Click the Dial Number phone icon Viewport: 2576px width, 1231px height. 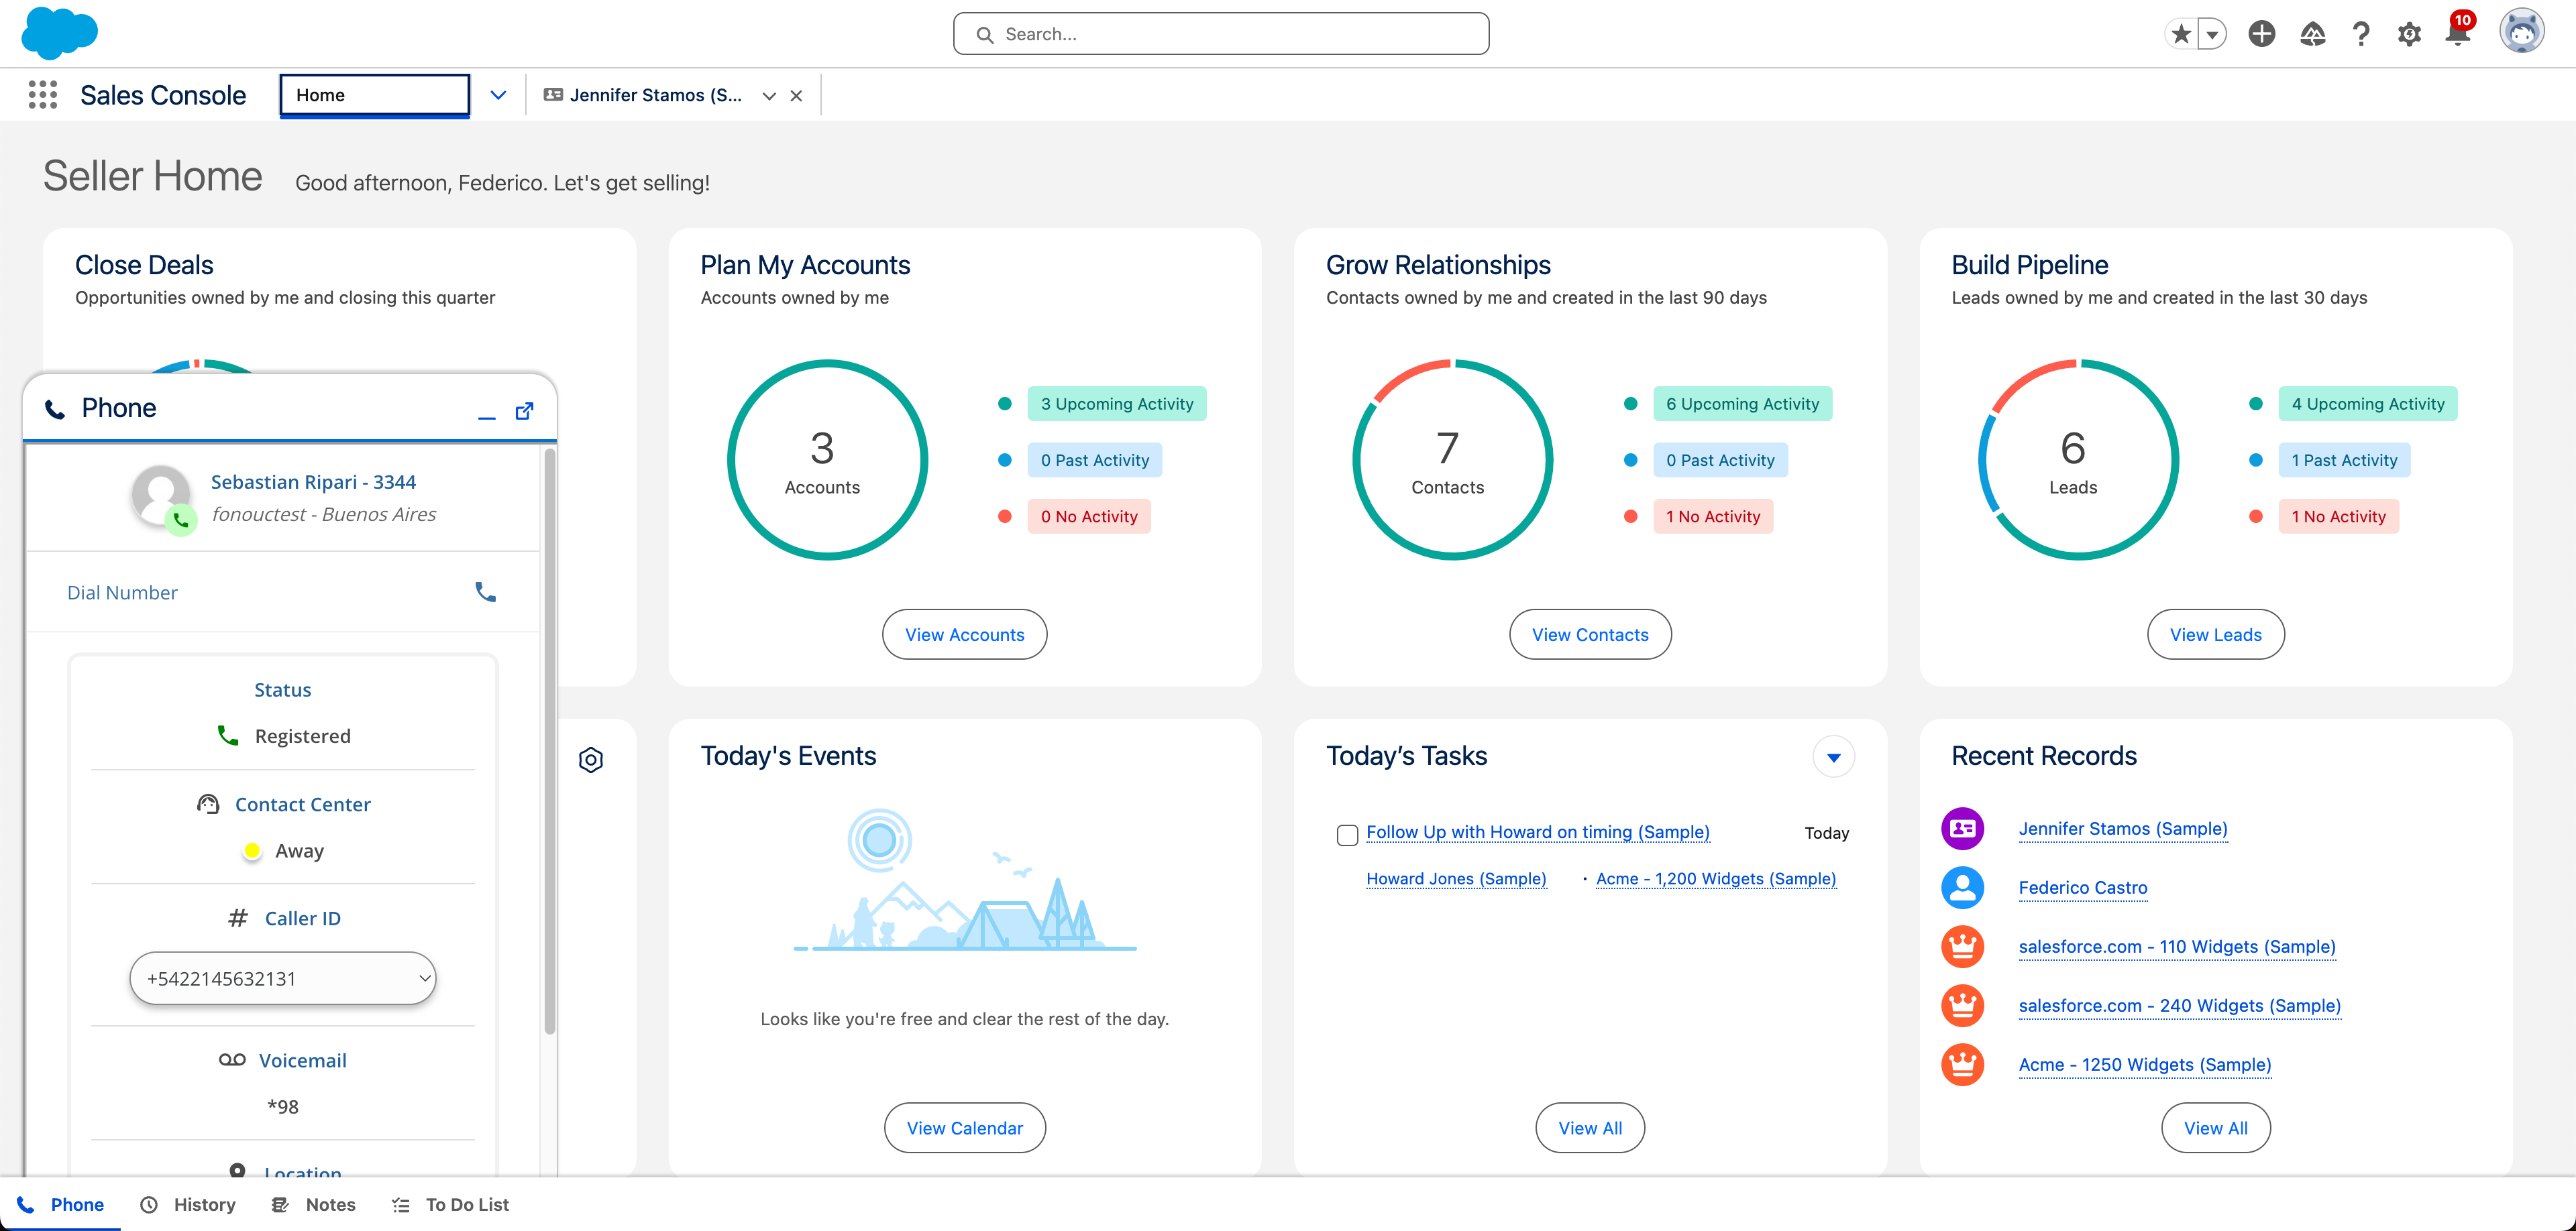click(x=485, y=593)
